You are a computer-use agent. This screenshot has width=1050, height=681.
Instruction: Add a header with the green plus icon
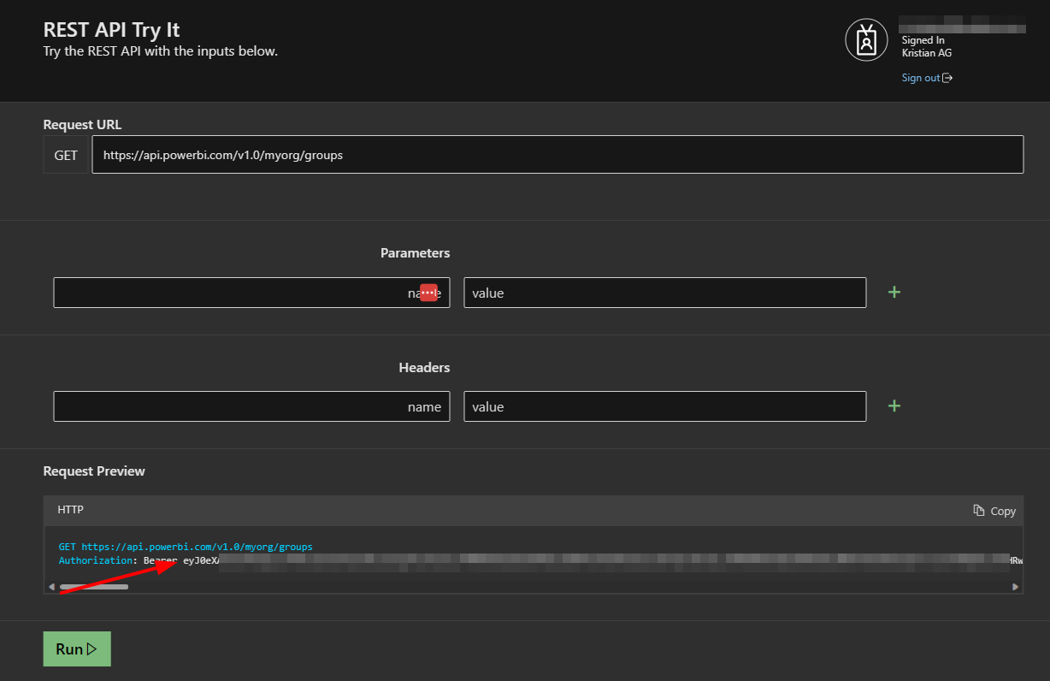pos(894,406)
